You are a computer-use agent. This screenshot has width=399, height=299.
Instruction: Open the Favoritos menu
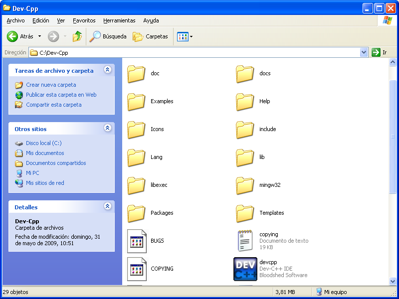(84, 20)
